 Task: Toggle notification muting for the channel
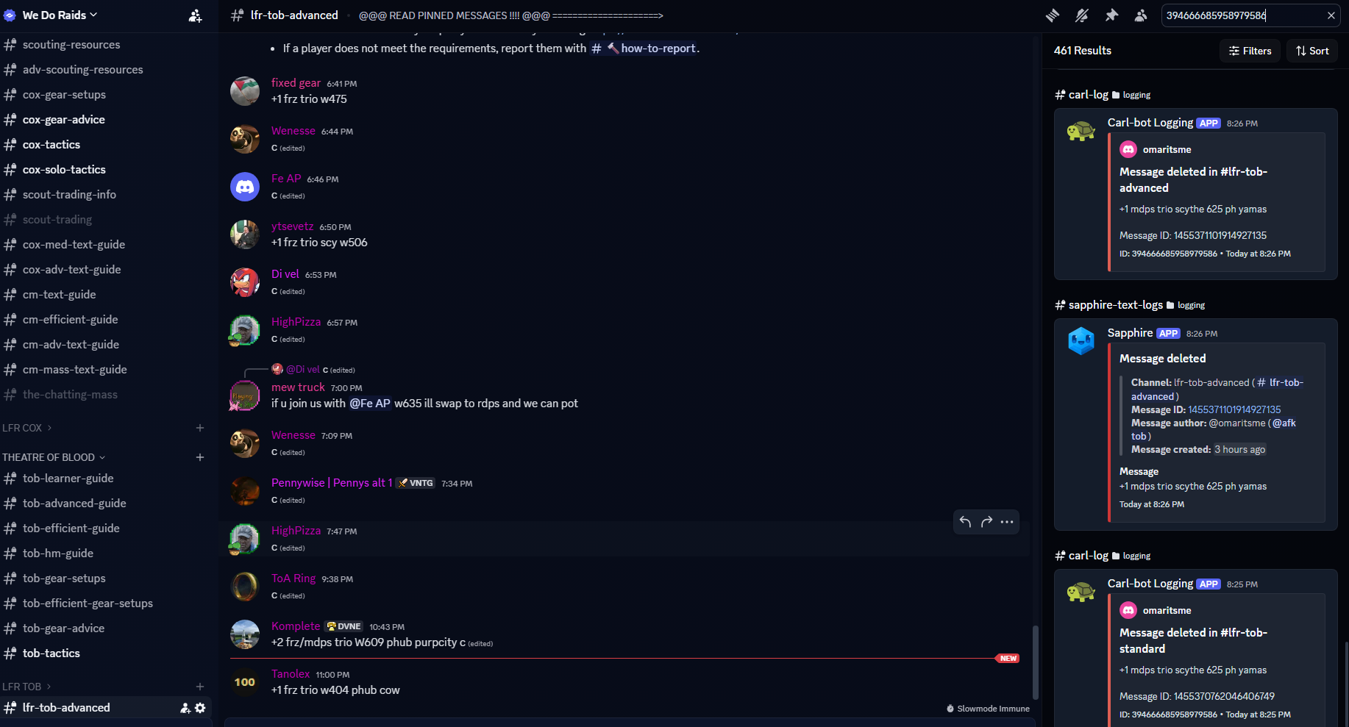pyautogui.click(x=1082, y=15)
